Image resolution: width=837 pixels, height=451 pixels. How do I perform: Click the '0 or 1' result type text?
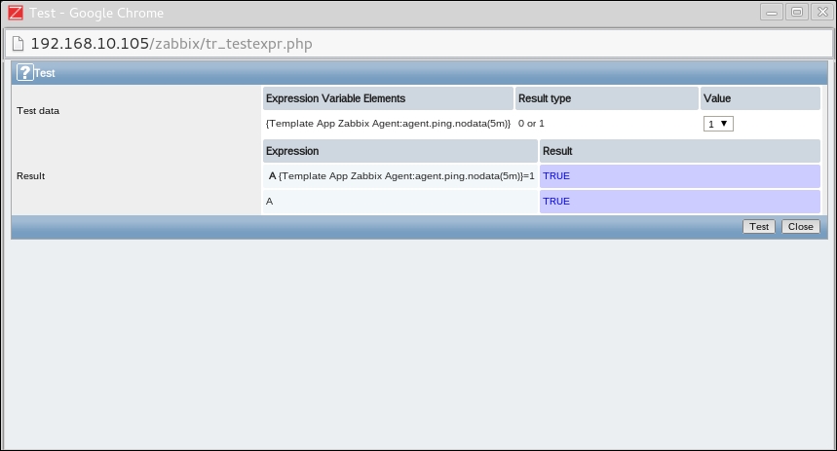[x=531, y=124]
